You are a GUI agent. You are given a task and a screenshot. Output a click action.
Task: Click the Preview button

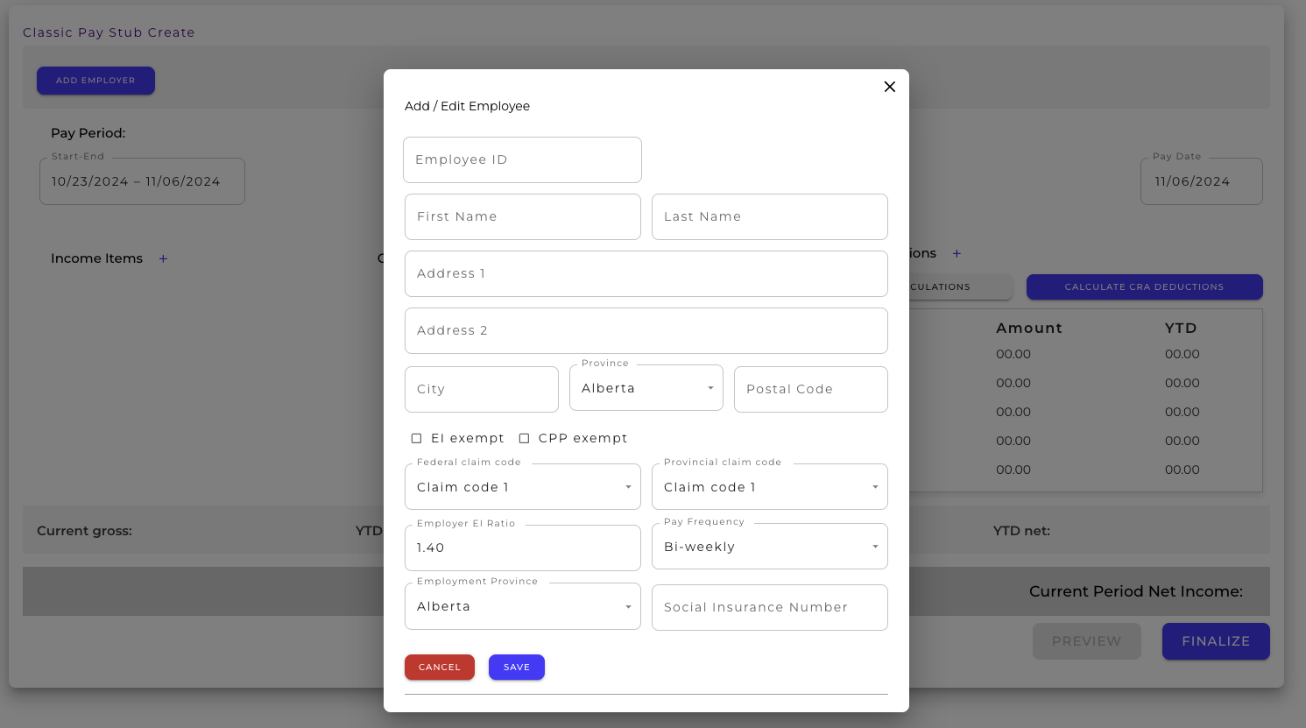(x=1086, y=641)
